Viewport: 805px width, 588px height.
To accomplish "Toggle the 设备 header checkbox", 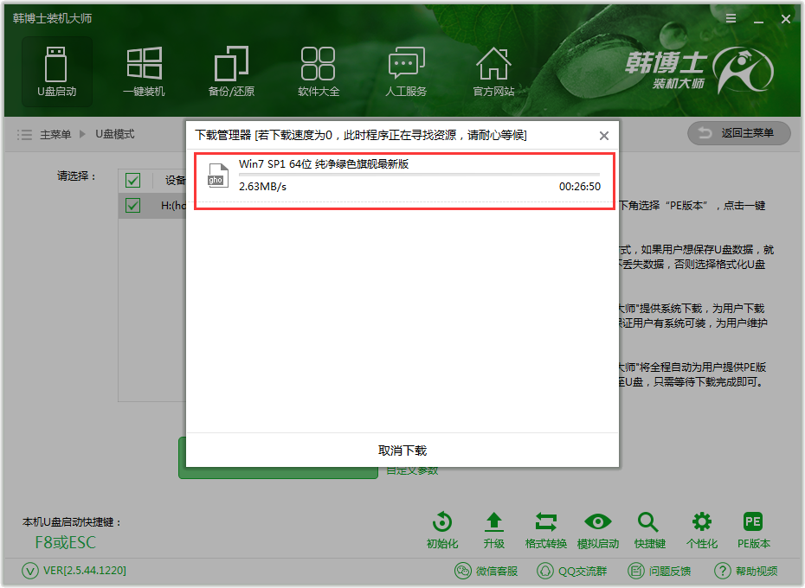I will click(x=132, y=180).
